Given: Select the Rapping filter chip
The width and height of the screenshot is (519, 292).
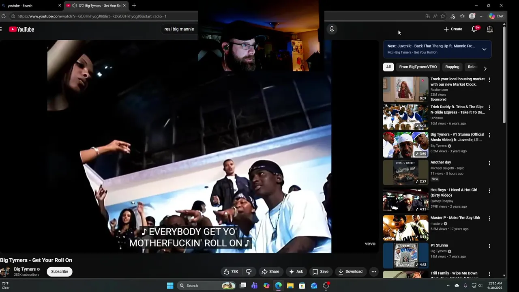Looking at the screenshot, I should 452,67.
